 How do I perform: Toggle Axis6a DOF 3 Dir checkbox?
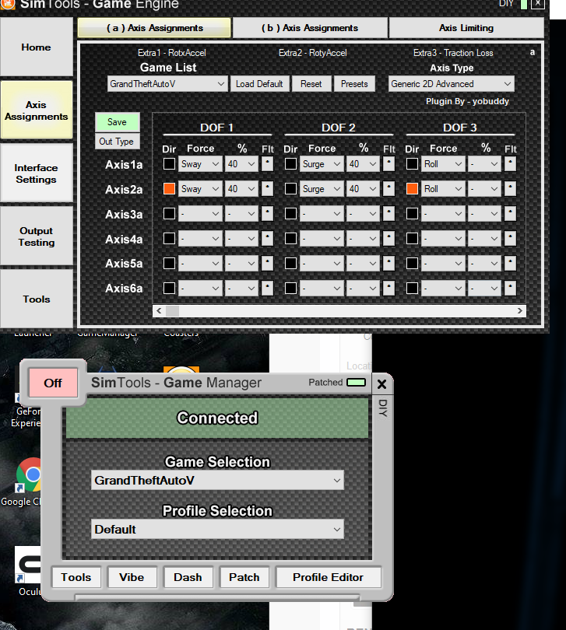(x=412, y=288)
